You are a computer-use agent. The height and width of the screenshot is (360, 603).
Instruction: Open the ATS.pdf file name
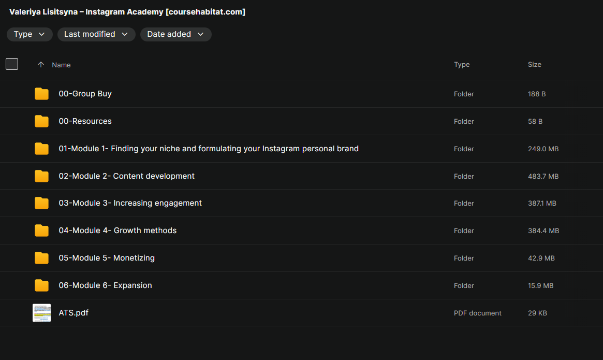(73, 313)
